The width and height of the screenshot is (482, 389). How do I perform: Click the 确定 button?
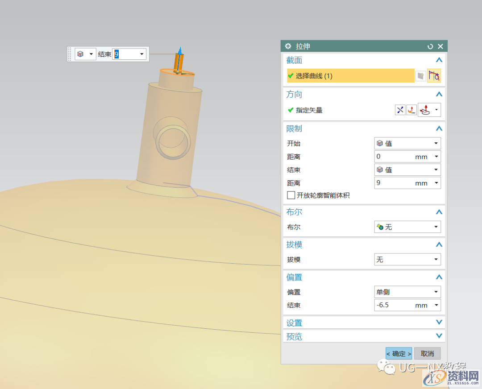(399, 353)
